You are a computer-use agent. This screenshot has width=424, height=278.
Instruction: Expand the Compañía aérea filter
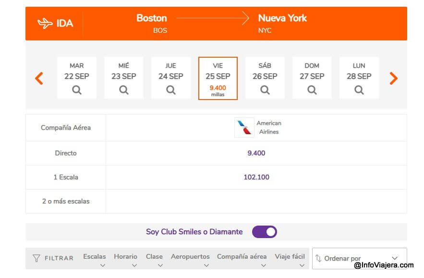[242, 260]
